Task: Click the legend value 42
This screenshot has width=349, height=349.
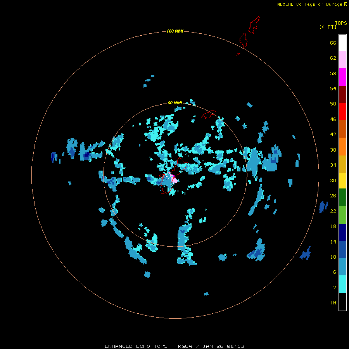Action: click(333, 135)
